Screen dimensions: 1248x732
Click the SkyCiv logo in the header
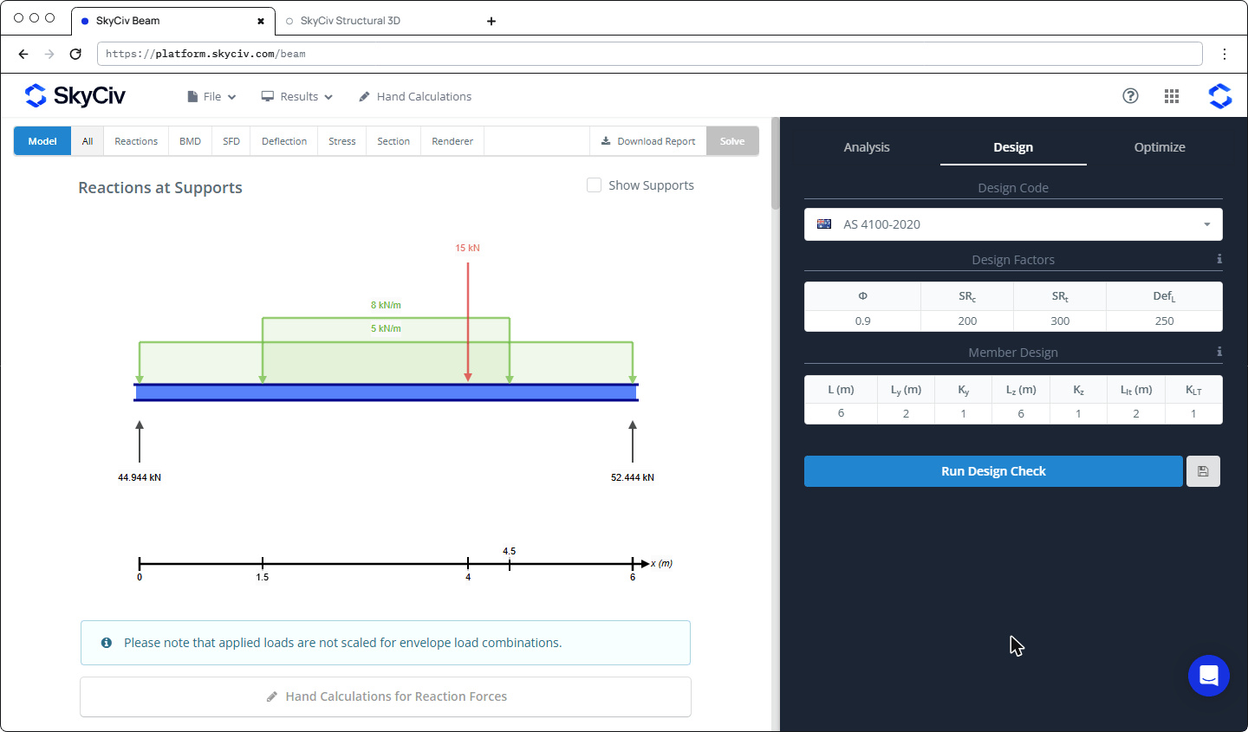75,96
